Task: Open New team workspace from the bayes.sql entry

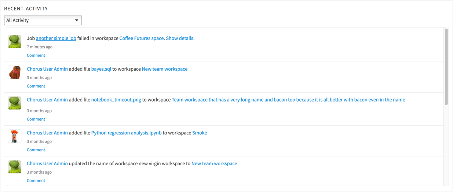Action: click(x=165, y=69)
